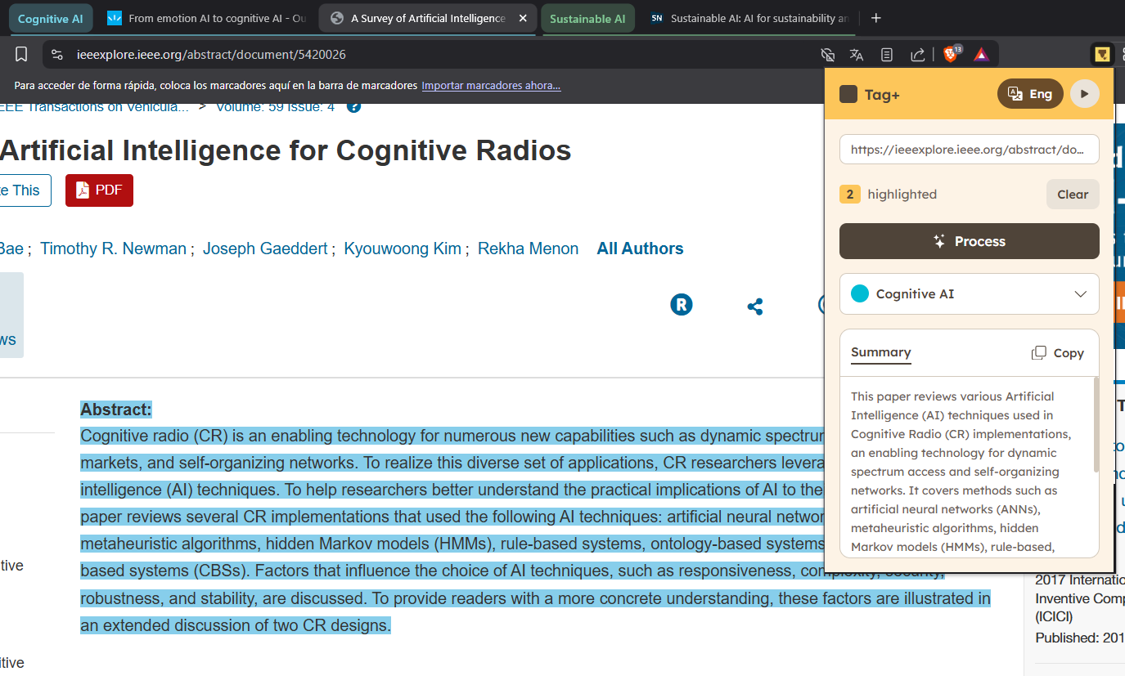Click the Tag+ extension icon in toolbar
The width and height of the screenshot is (1125, 676).
pos(1102,55)
